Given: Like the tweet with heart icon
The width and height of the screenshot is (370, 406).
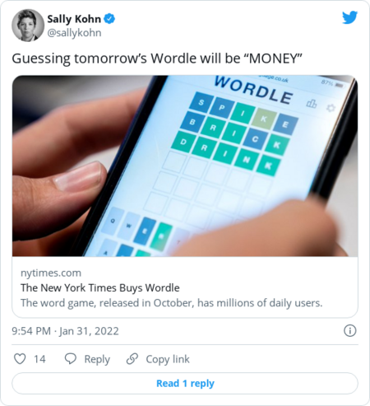Looking at the screenshot, I should click(20, 359).
